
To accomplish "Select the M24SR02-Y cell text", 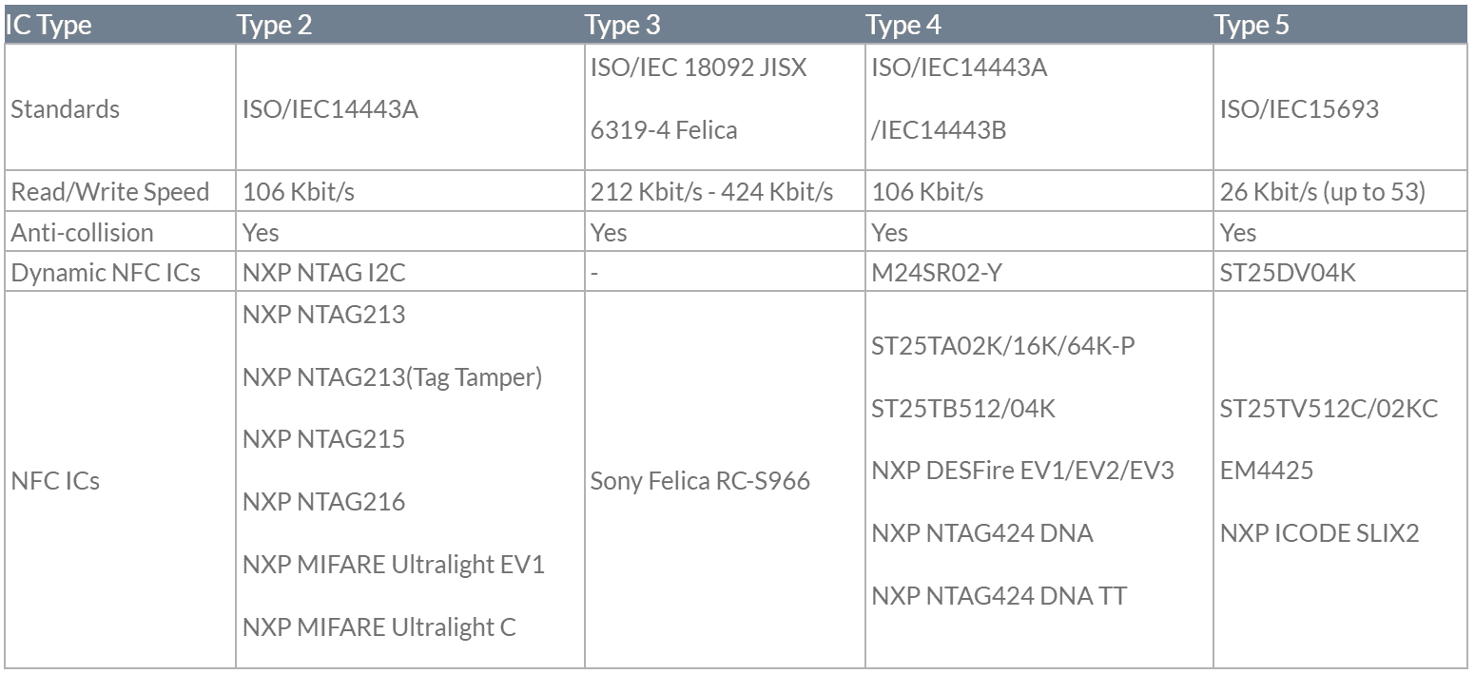I will tap(936, 273).
